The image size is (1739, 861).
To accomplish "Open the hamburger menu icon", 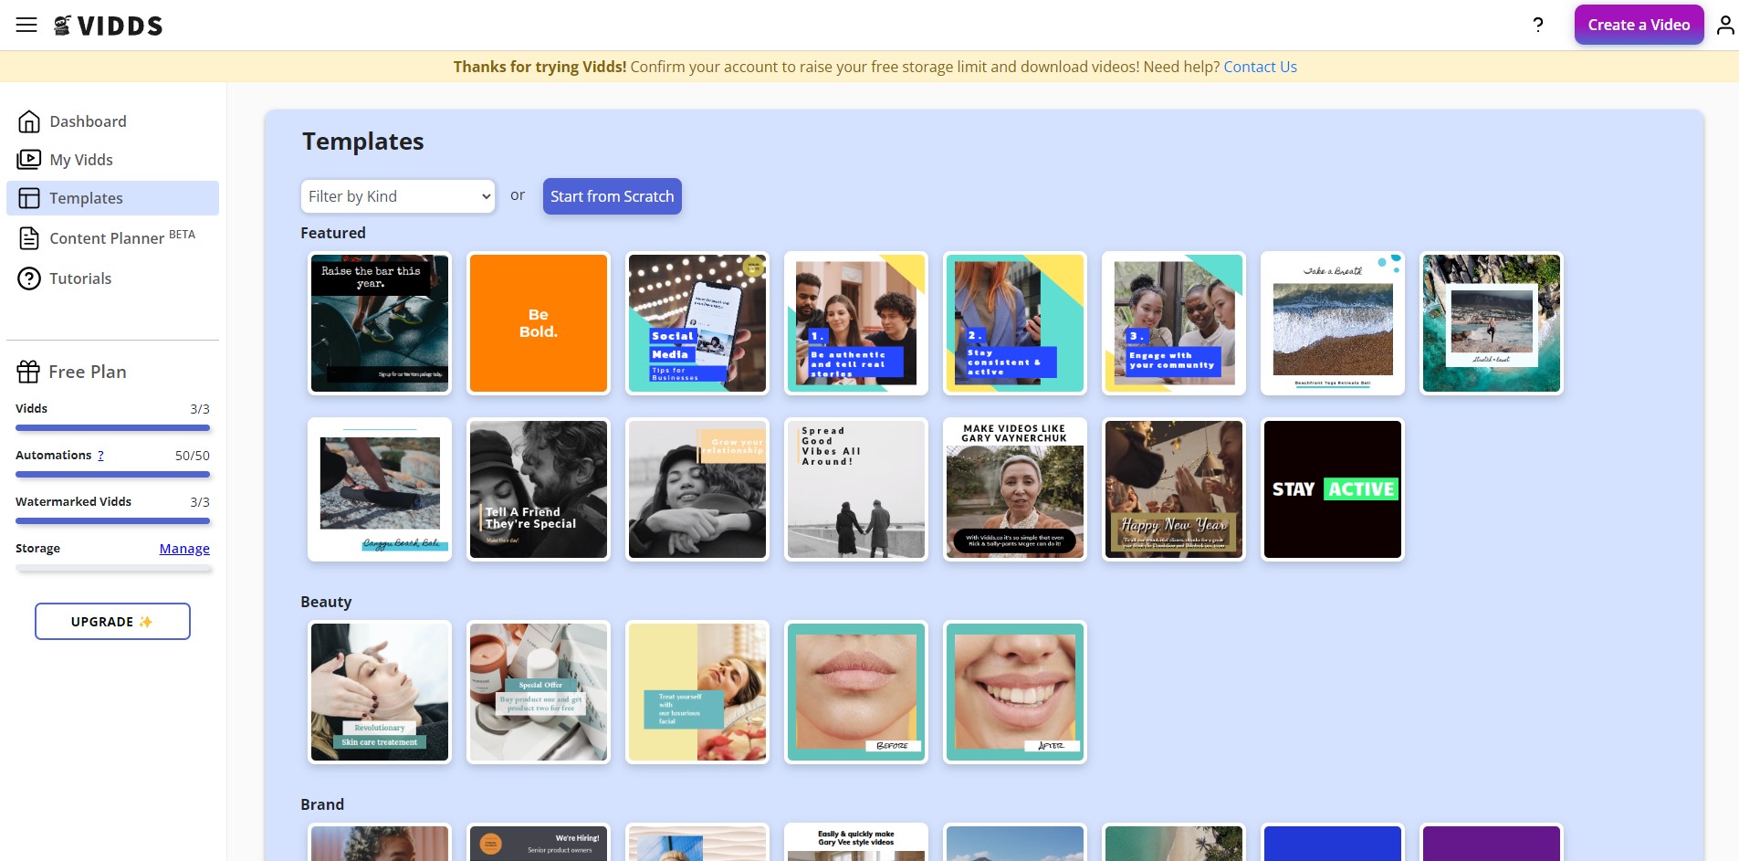I will point(26,26).
